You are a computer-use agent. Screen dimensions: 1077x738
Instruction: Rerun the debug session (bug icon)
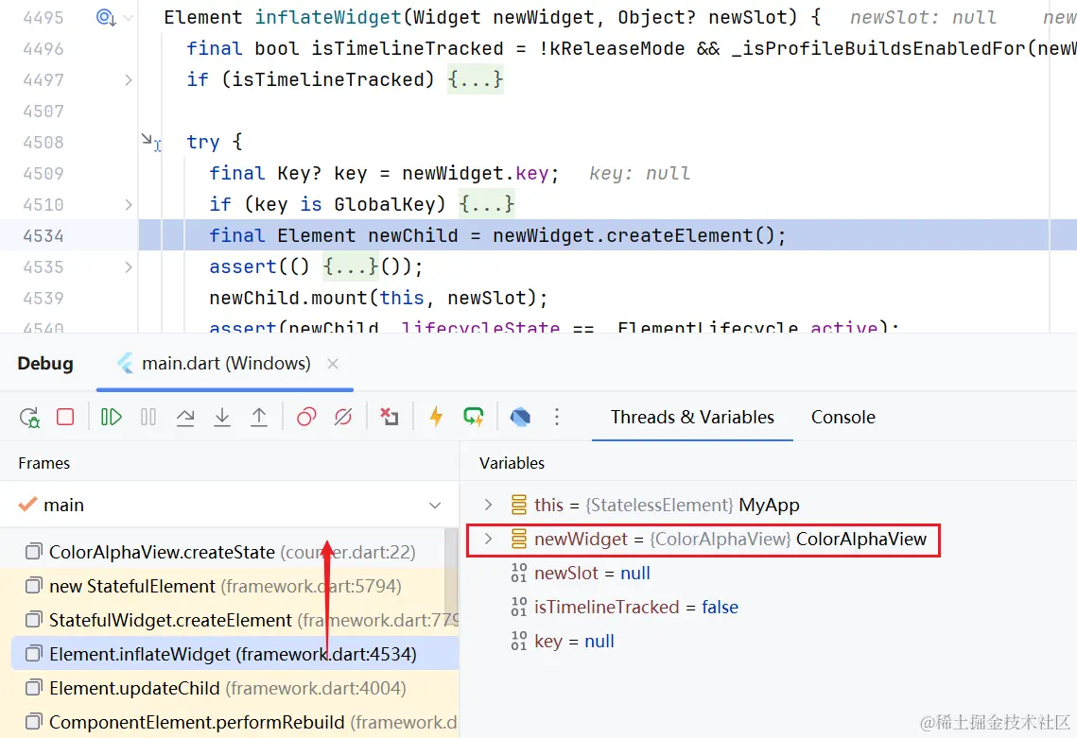point(29,418)
